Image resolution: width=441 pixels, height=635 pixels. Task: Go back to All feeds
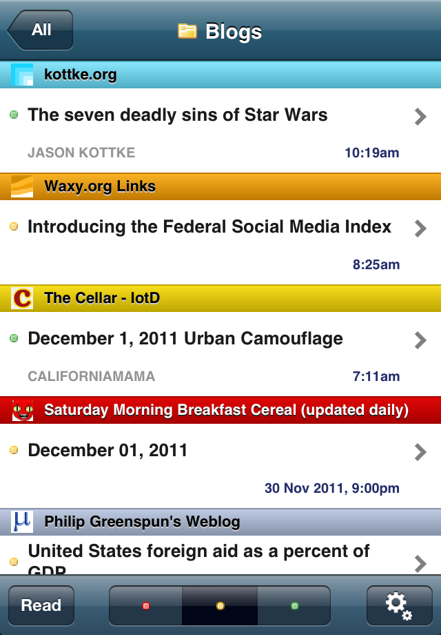tap(41, 30)
